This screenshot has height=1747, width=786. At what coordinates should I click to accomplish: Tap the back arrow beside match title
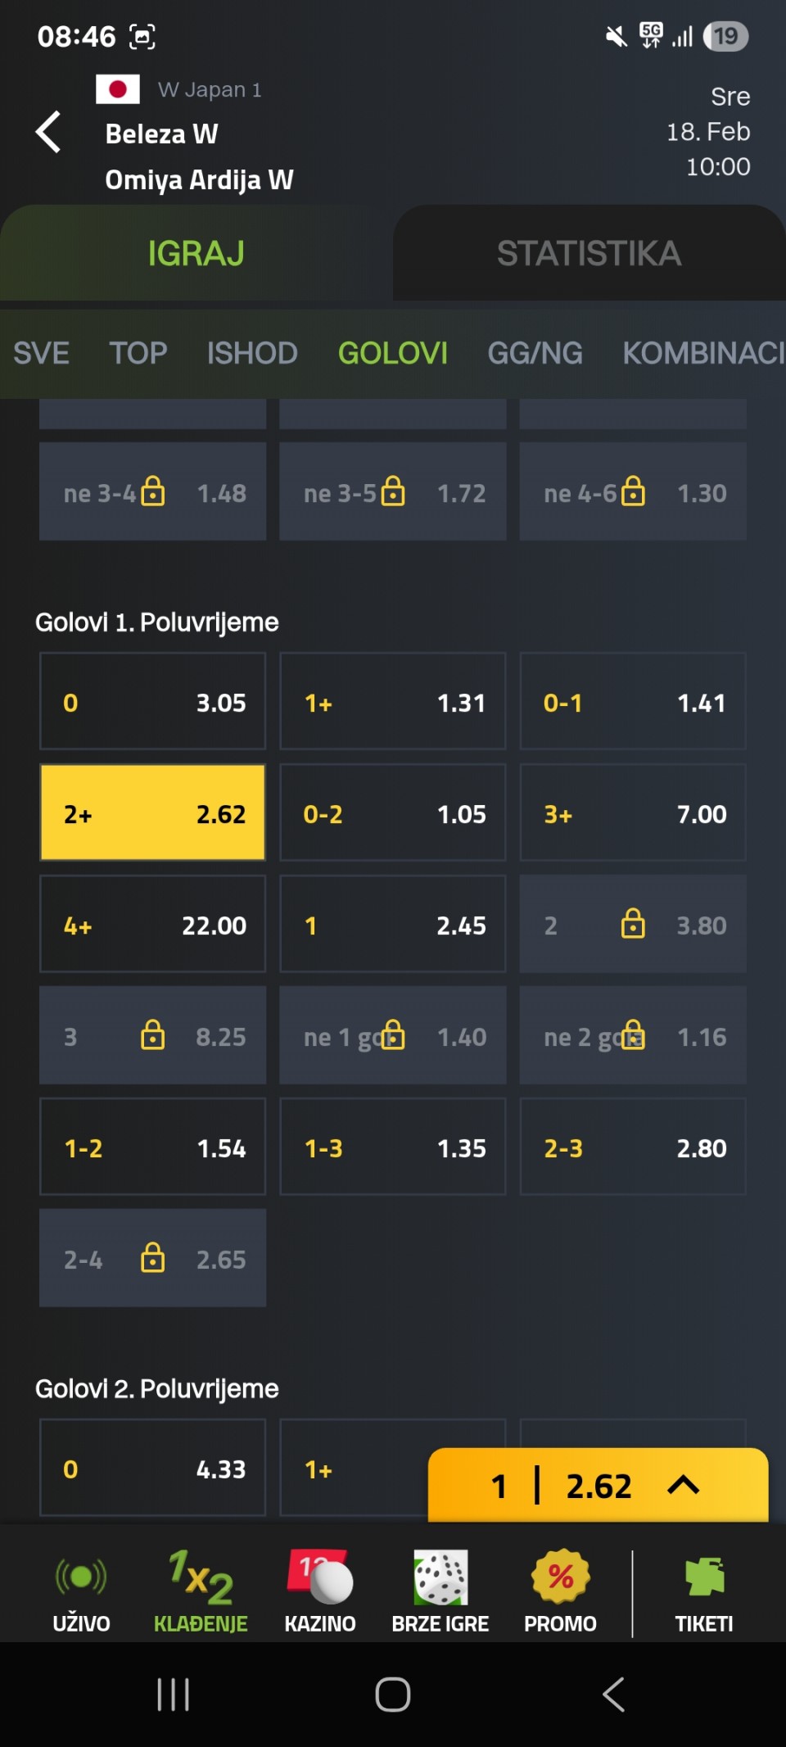pyautogui.click(x=49, y=132)
